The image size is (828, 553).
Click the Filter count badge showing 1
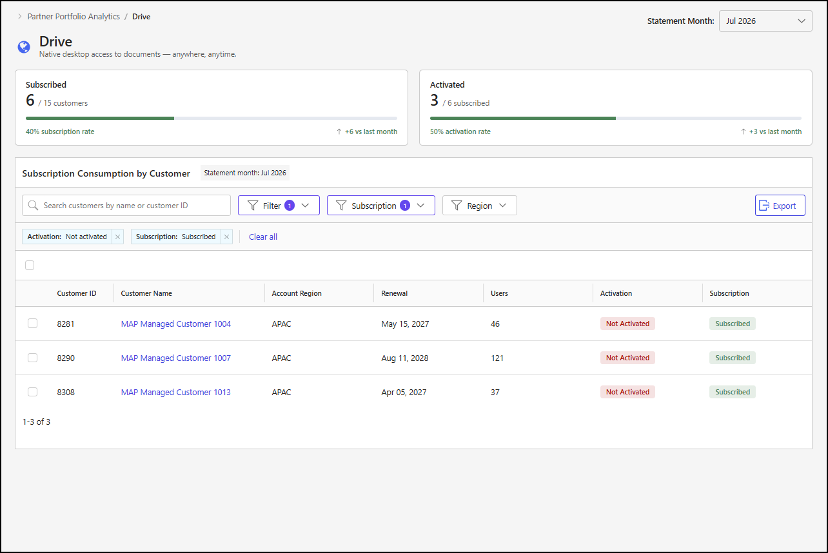click(x=290, y=206)
